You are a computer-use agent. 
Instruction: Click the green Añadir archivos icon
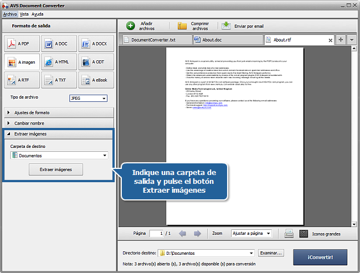click(131, 25)
